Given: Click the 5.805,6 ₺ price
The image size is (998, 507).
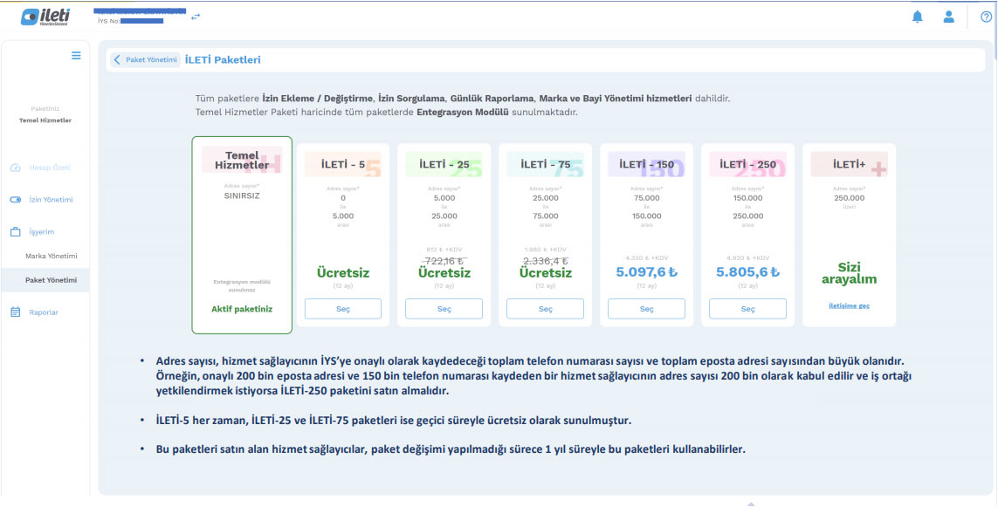Looking at the screenshot, I should [748, 272].
